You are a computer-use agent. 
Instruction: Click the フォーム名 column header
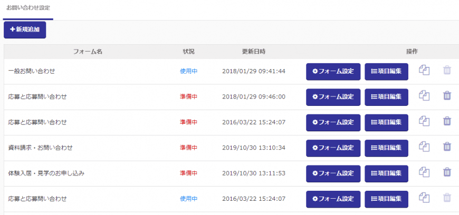pyautogui.click(x=88, y=52)
